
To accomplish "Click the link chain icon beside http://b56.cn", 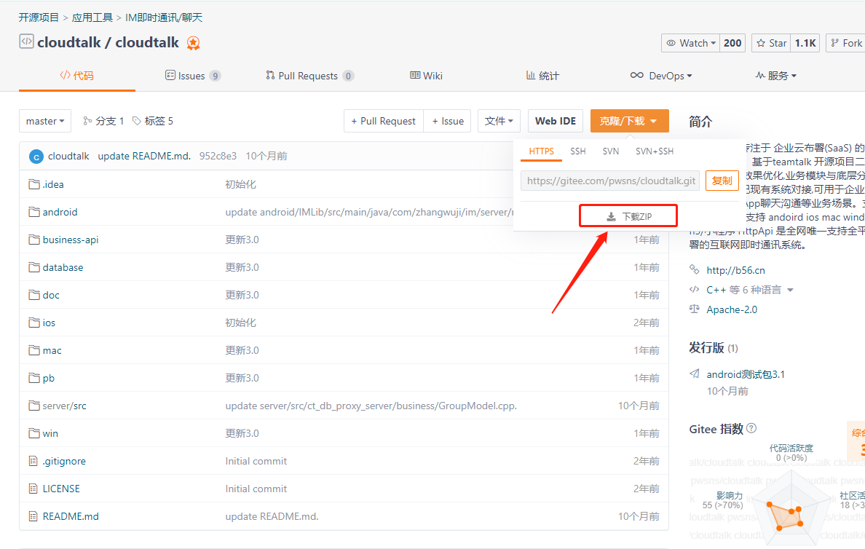I will click(x=694, y=269).
